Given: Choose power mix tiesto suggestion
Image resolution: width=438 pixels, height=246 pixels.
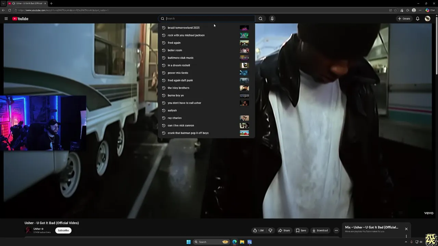Looking at the screenshot, I should click(206, 73).
